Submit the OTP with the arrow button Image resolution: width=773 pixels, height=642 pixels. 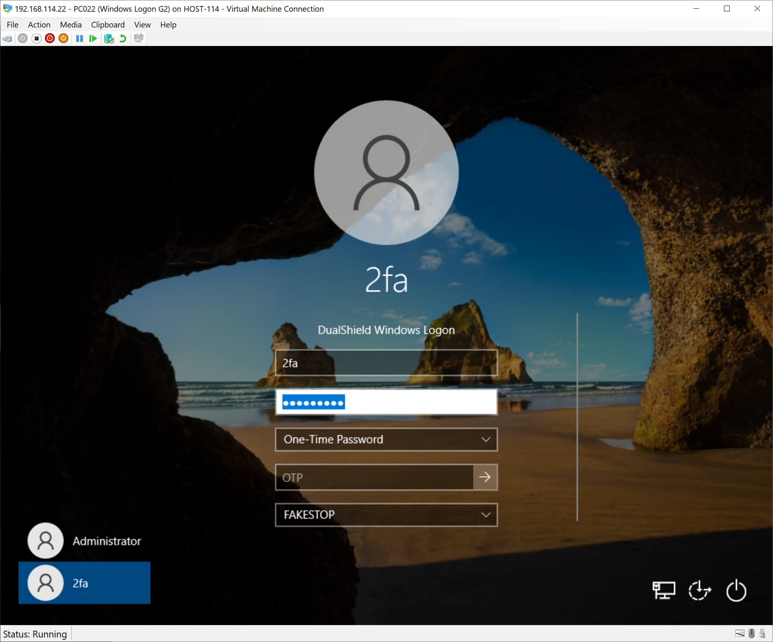click(x=485, y=477)
